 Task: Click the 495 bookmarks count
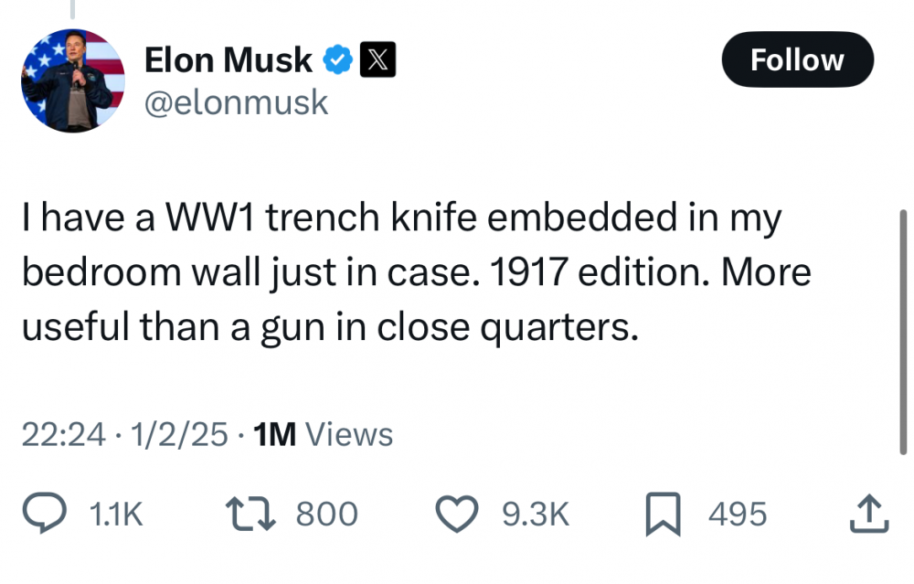738,515
